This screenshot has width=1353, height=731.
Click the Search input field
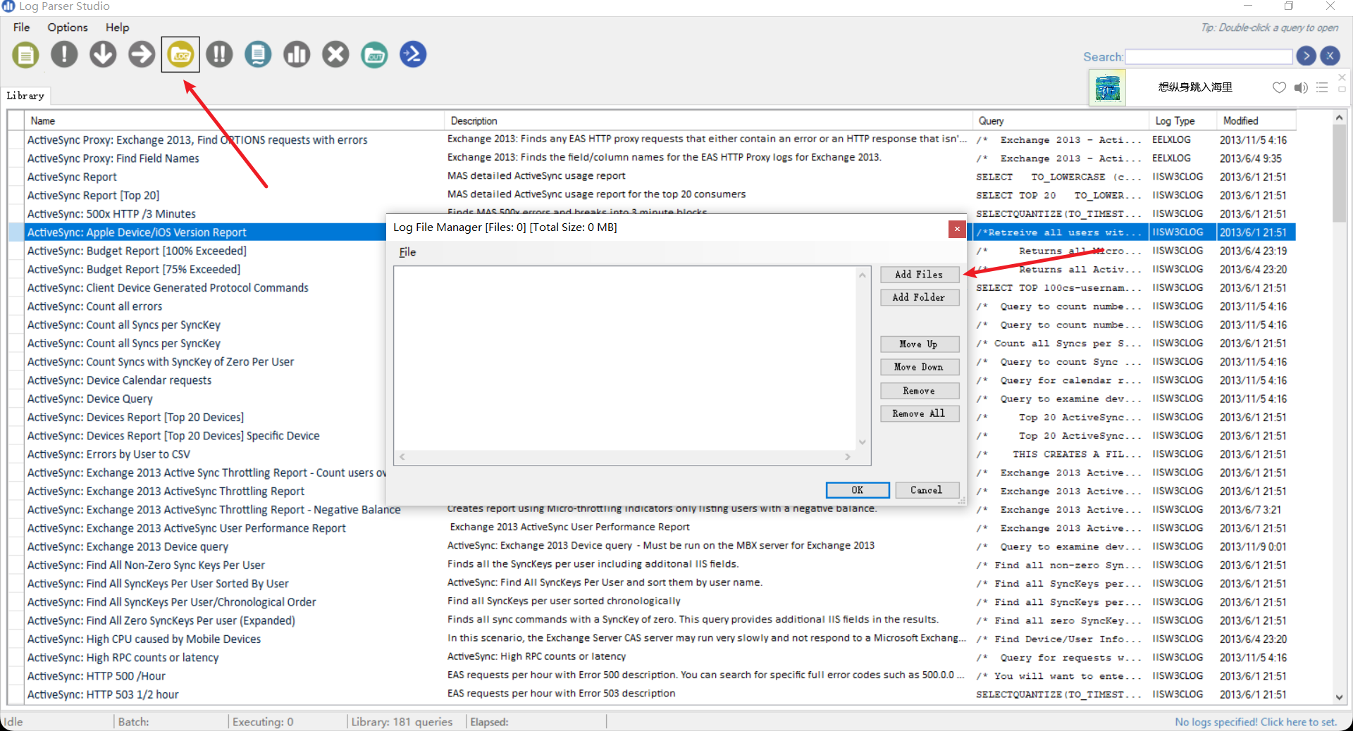click(x=1209, y=56)
